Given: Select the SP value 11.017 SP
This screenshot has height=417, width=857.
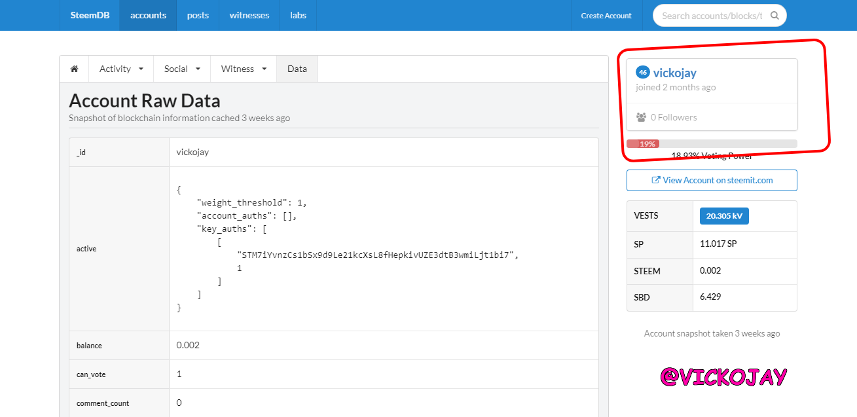Looking at the screenshot, I should [718, 244].
